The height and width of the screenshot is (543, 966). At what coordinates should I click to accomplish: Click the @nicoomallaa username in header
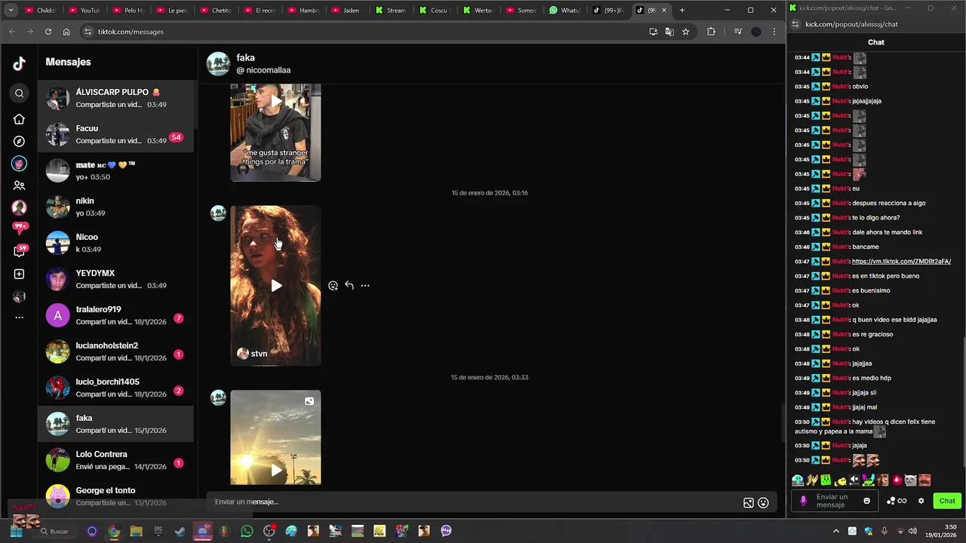point(263,70)
